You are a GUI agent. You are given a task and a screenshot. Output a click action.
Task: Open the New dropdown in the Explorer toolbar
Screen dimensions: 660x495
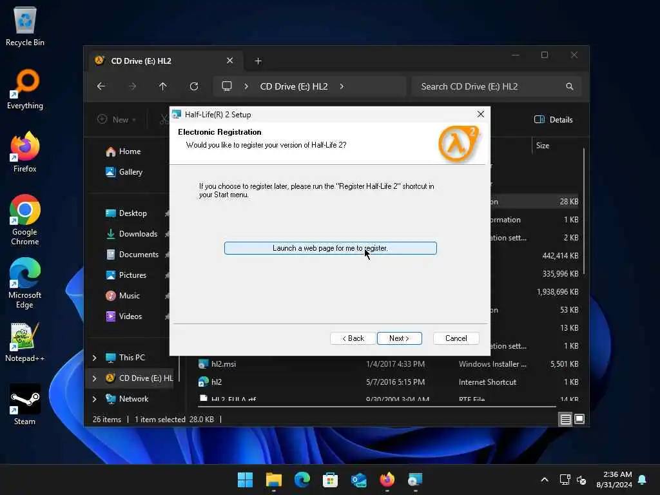coord(117,119)
